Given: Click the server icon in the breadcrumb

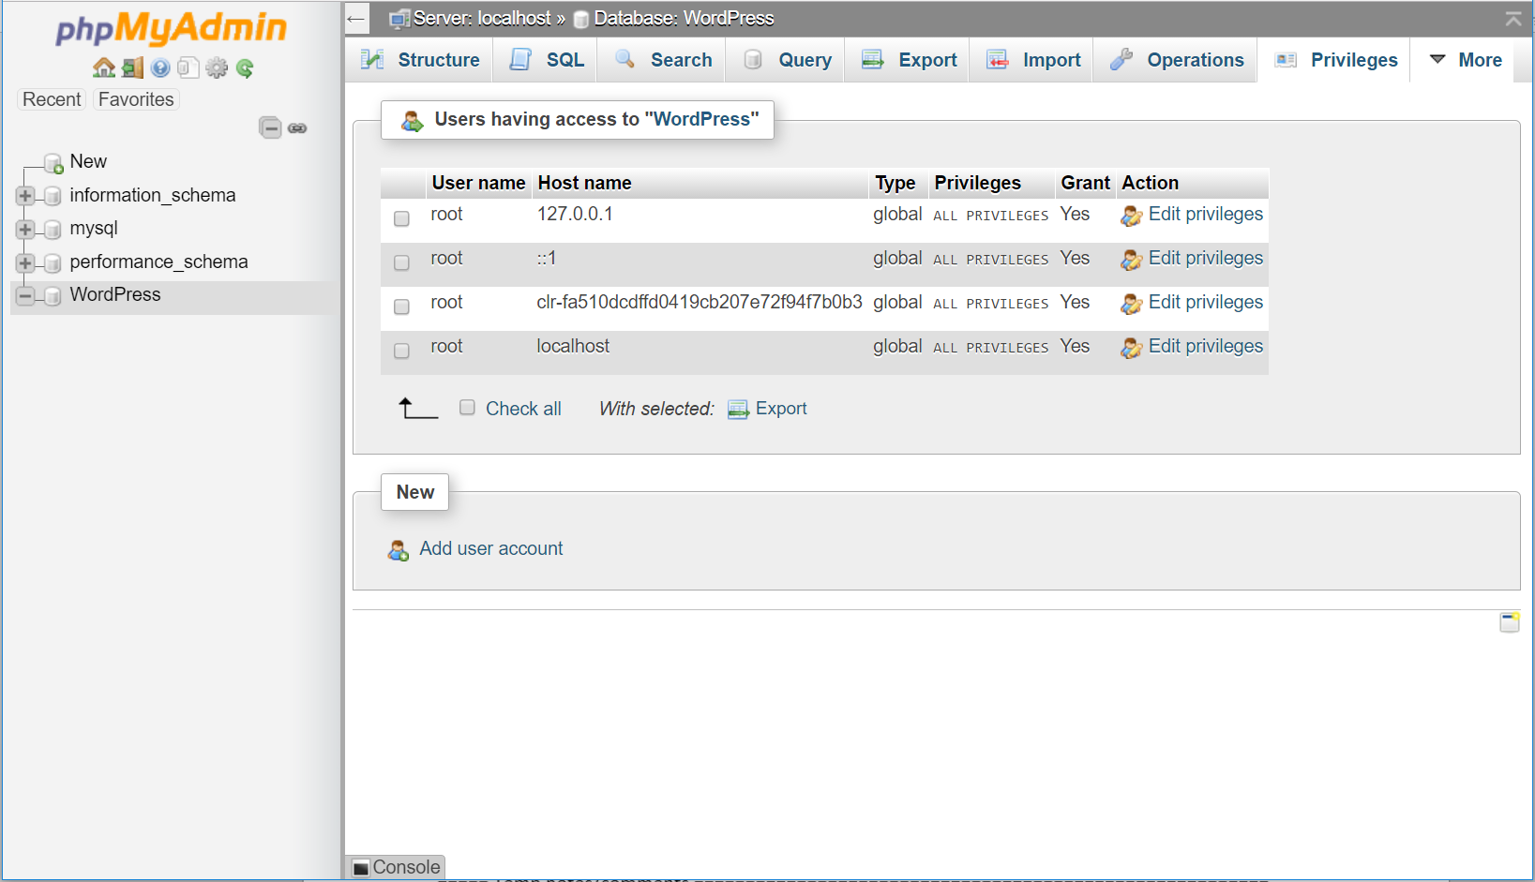Looking at the screenshot, I should click(399, 19).
